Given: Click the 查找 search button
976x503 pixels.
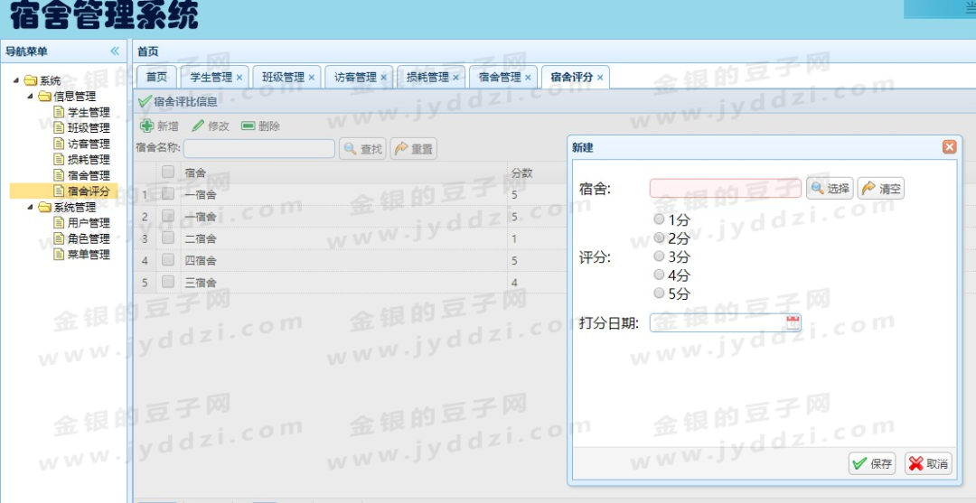Looking at the screenshot, I should 363,149.
